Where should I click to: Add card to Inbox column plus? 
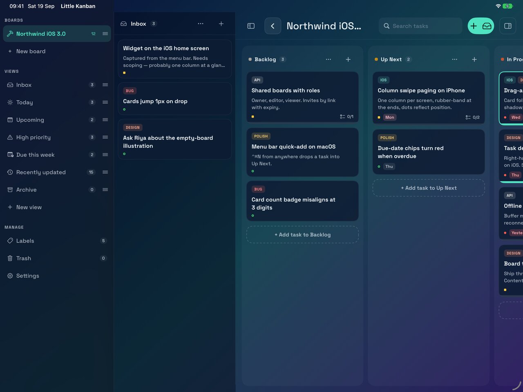[221, 24]
